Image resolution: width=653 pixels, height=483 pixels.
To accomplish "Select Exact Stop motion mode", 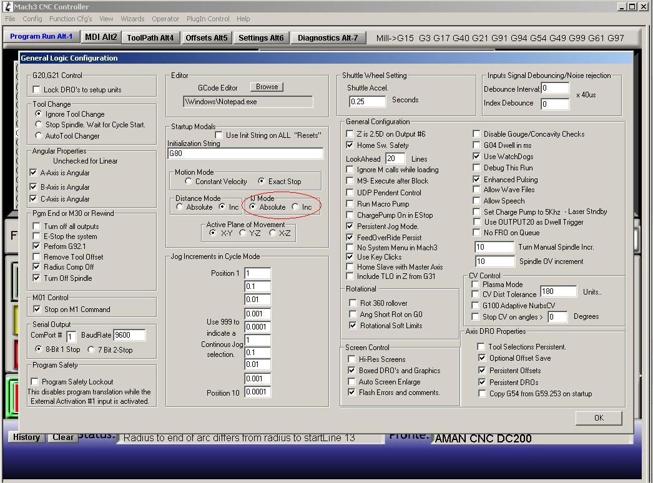I will [261, 181].
